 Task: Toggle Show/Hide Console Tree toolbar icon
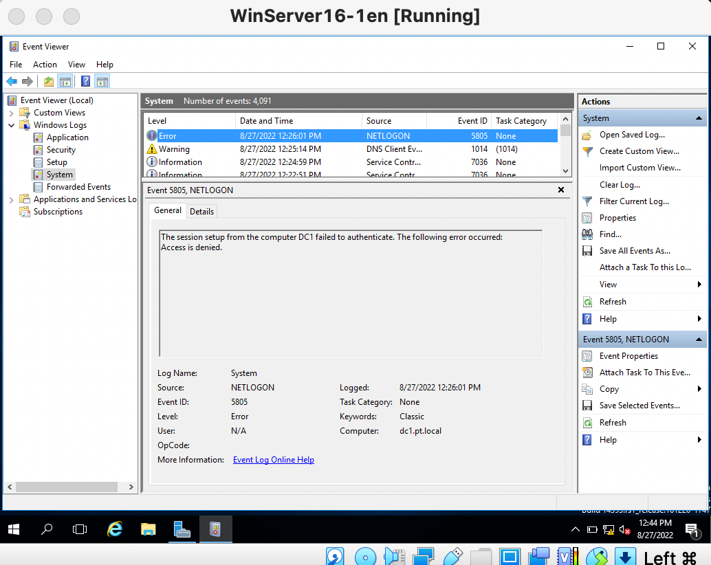point(65,82)
